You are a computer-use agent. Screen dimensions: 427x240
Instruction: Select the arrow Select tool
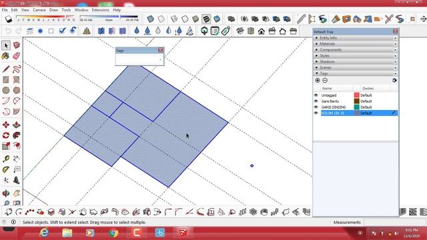click(6, 45)
